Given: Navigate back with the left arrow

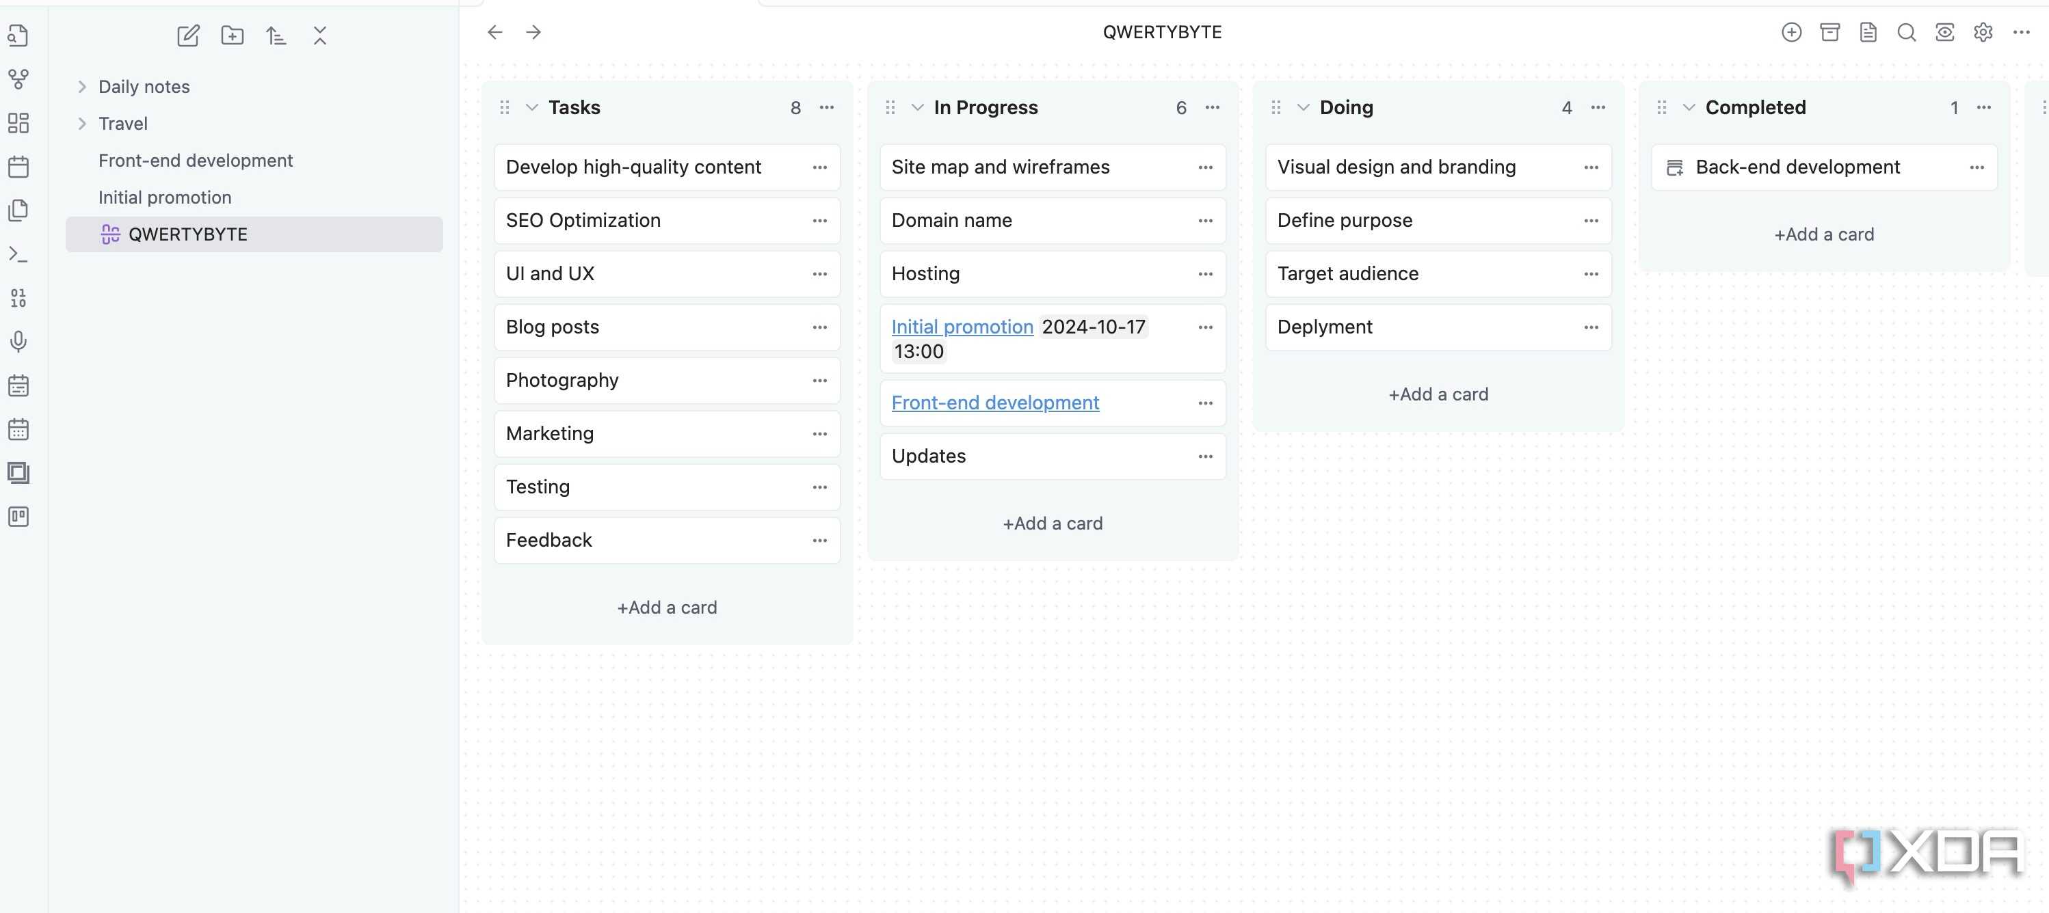Looking at the screenshot, I should click(x=494, y=32).
